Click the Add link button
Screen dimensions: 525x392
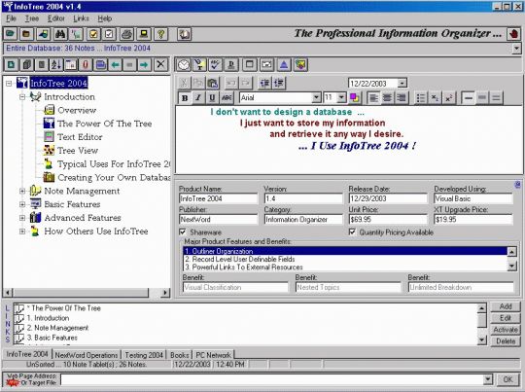[506, 306]
